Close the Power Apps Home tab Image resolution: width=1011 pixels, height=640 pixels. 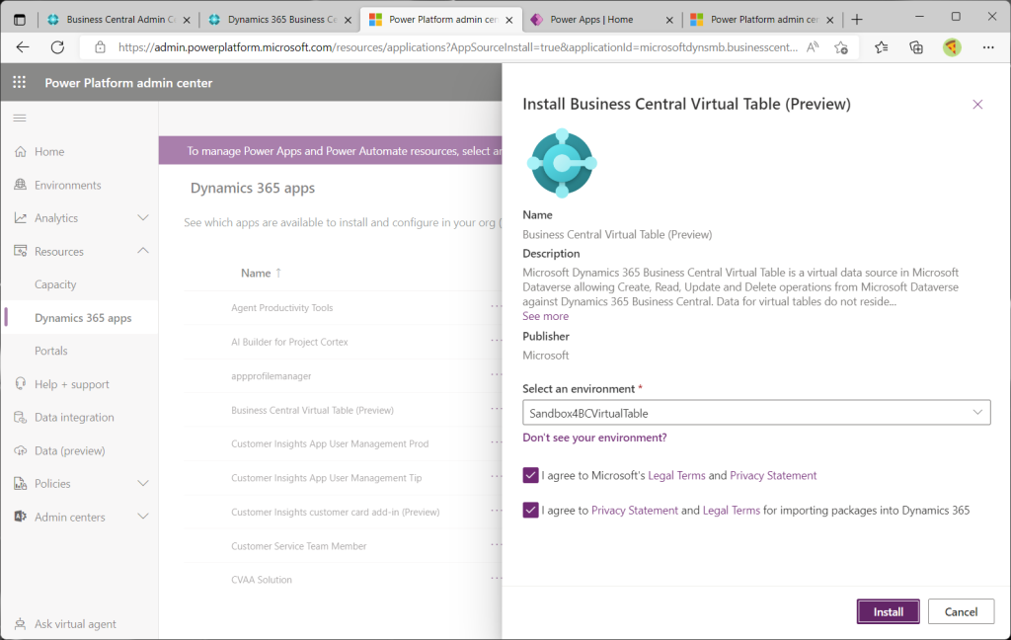[669, 20]
